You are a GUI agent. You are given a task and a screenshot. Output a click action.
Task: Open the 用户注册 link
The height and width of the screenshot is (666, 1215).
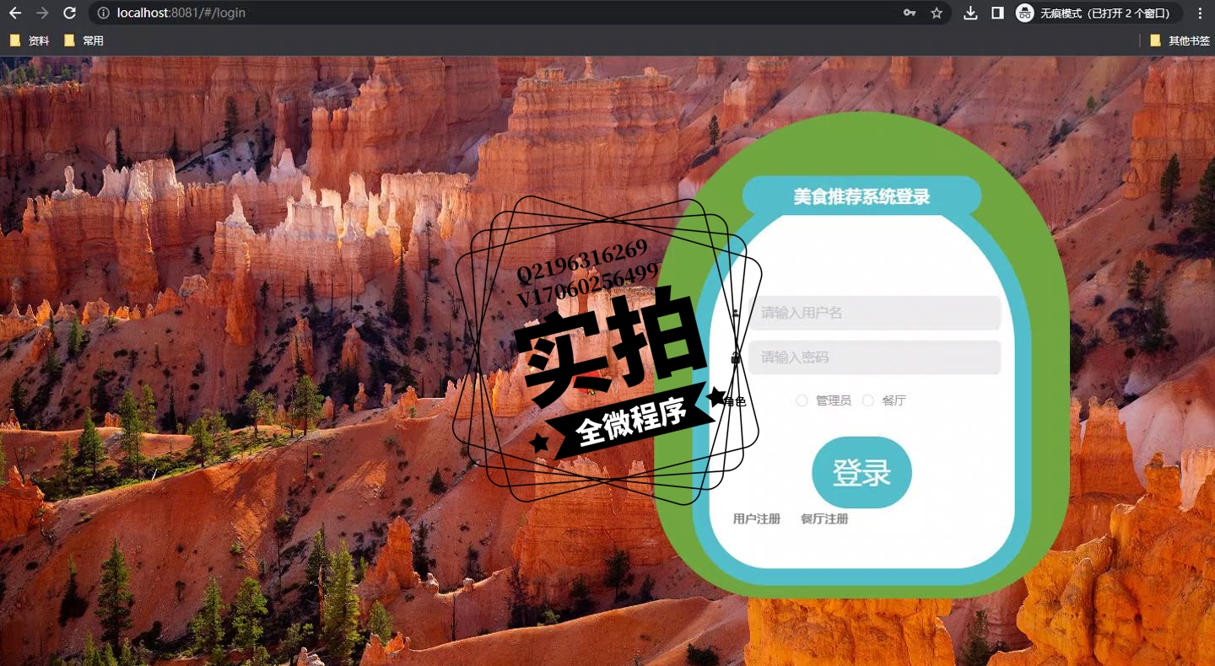point(757,519)
